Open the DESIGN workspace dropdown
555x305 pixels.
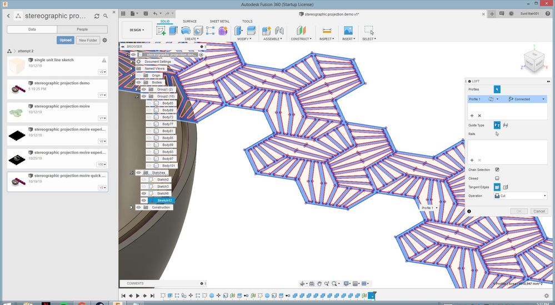coord(137,30)
